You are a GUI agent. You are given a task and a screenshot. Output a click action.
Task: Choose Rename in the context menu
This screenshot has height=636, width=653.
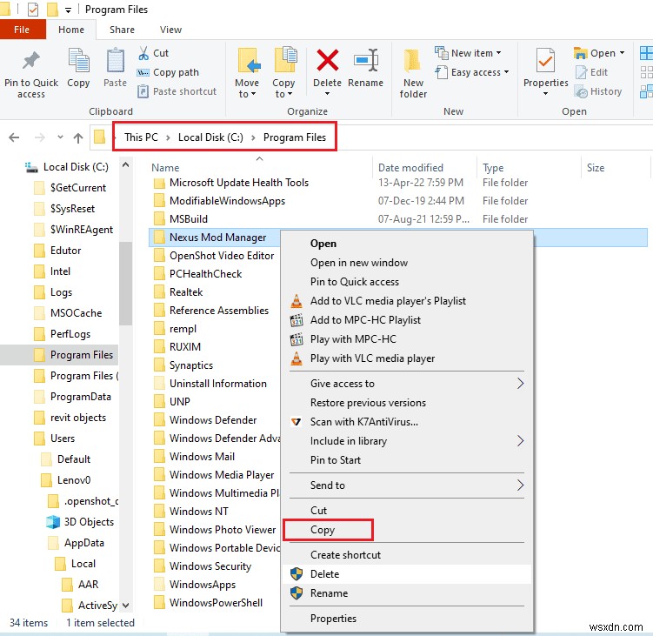(x=406, y=593)
